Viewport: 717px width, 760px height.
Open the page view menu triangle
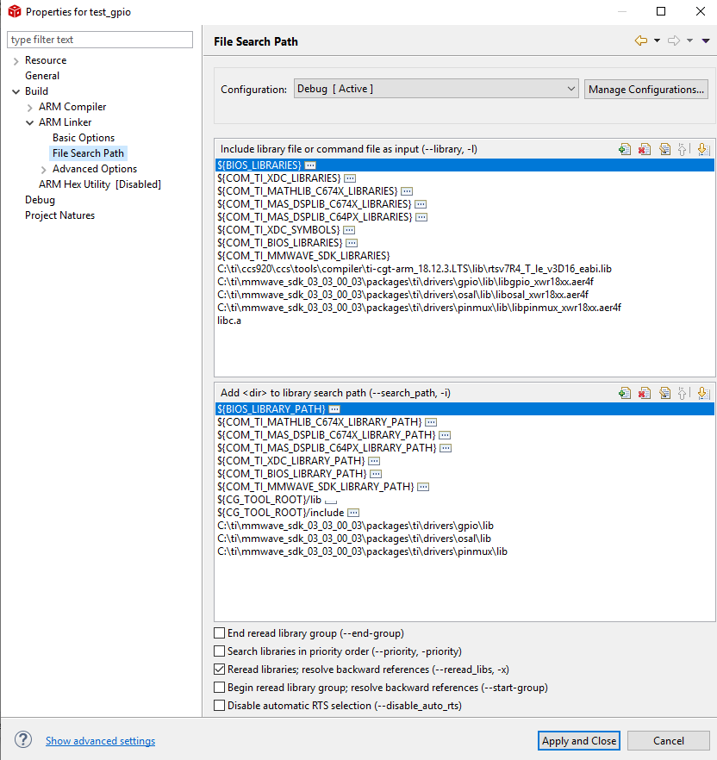[706, 40]
